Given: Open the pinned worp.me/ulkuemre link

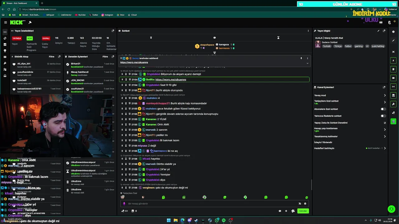Looking at the screenshot, I should pos(134,62).
